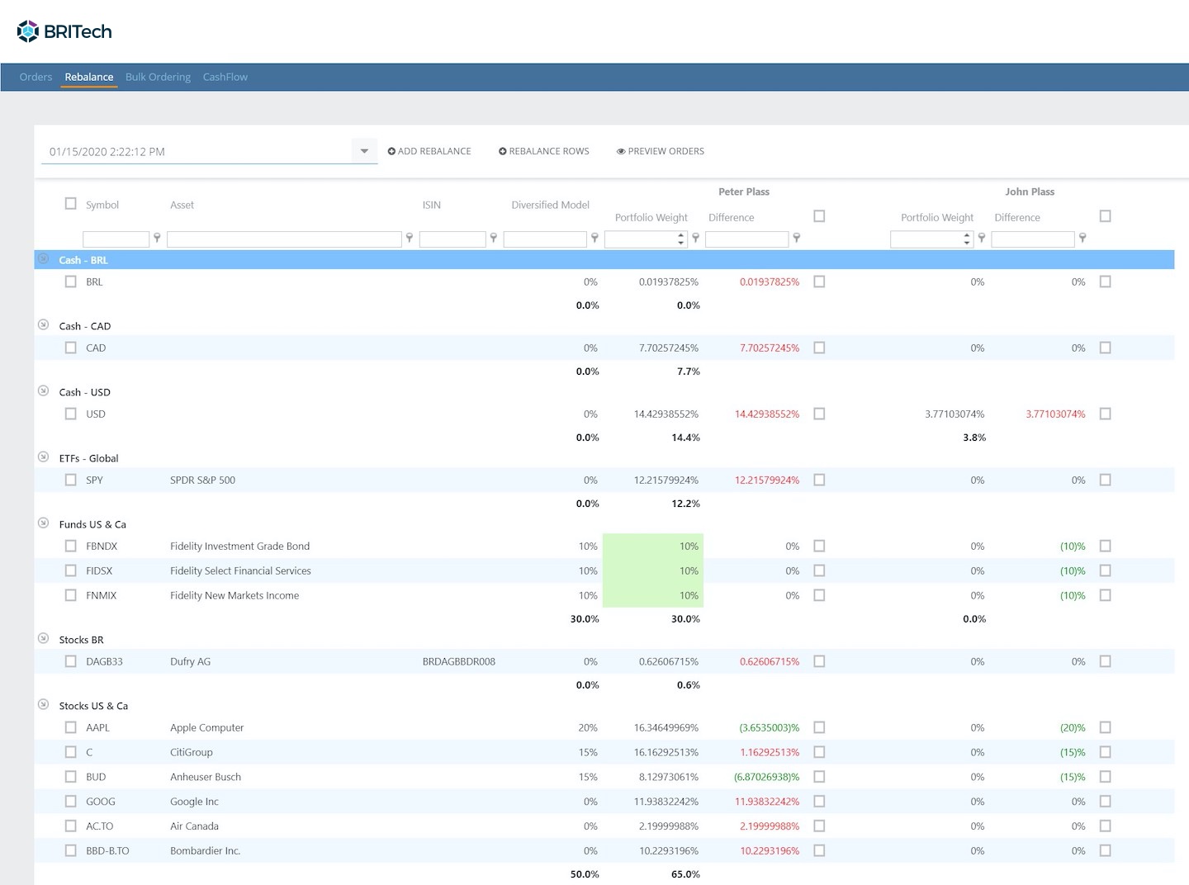Click the Air Canada asset cell
Screen dimensions: 1189x885
tap(194, 826)
